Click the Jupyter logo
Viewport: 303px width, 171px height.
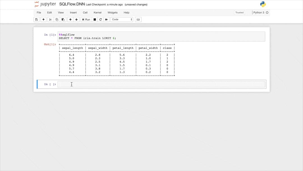[45, 4]
